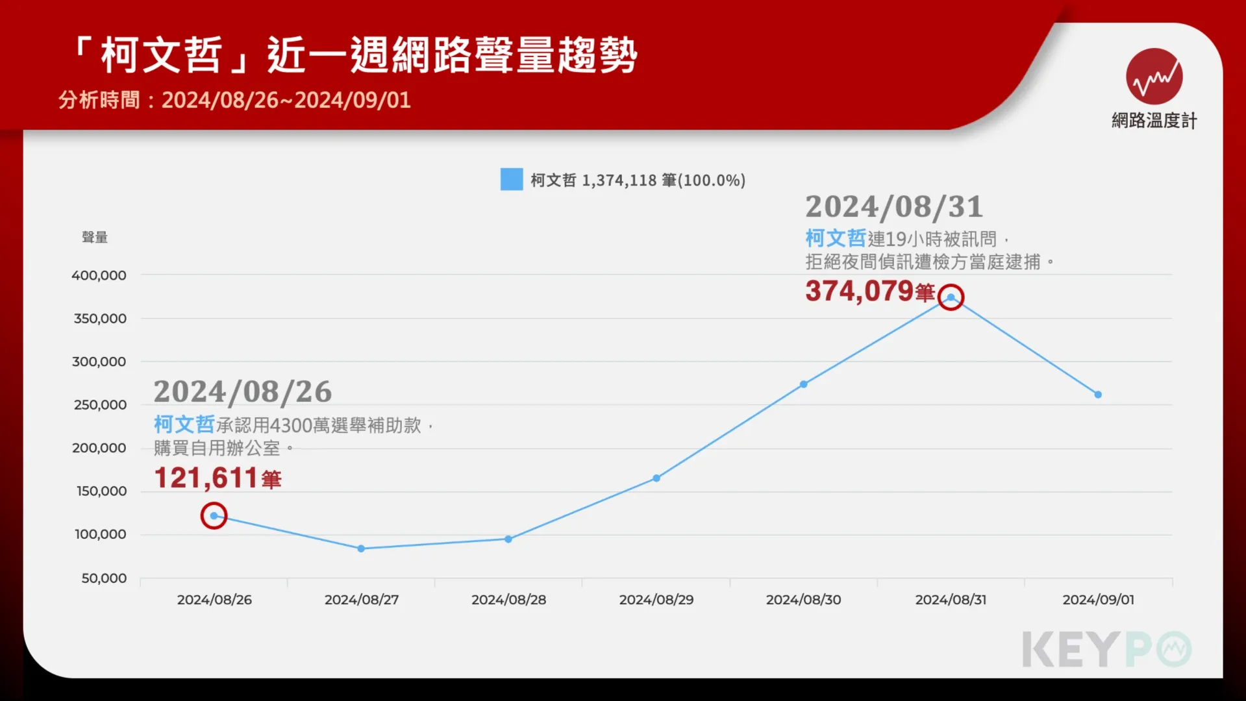Click the red value 121,611筆

(218, 478)
